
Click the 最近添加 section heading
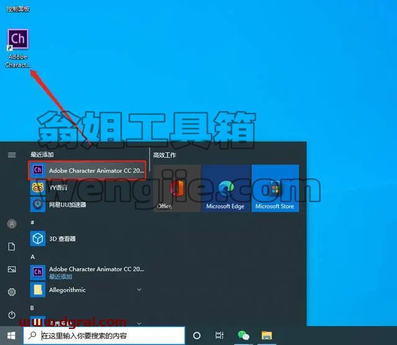pyautogui.click(x=42, y=155)
